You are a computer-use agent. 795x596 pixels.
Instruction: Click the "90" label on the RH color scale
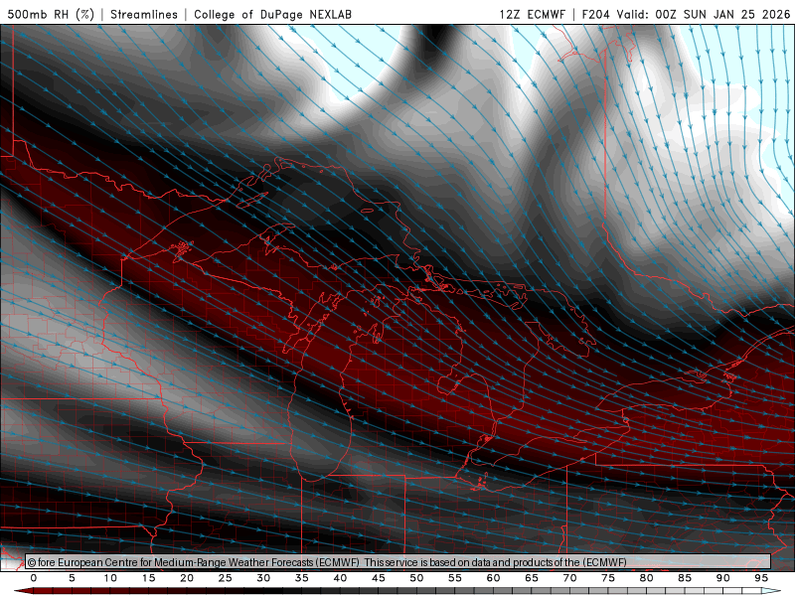click(x=722, y=578)
